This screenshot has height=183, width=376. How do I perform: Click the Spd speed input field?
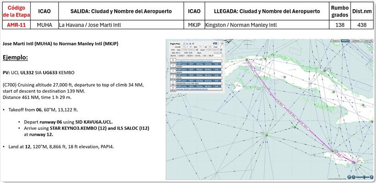(200, 47)
